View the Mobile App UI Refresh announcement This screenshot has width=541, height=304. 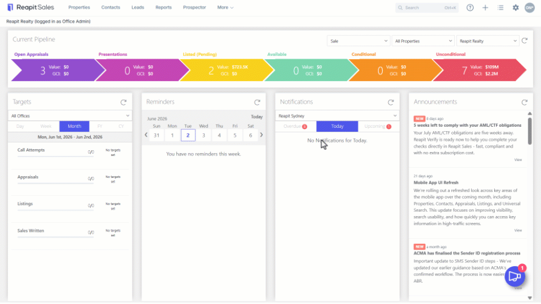(x=518, y=230)
